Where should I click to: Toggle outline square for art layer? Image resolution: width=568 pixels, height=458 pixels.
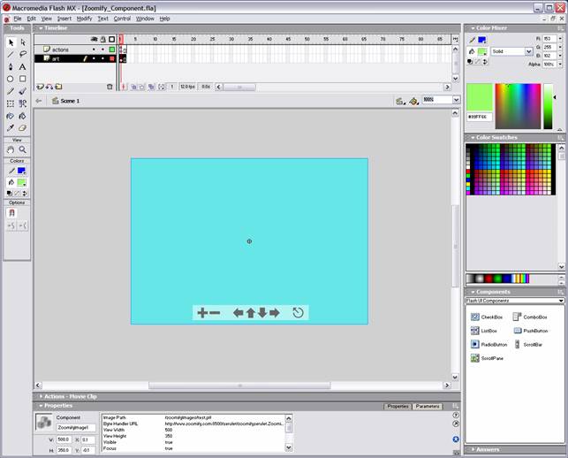(111, 58)
